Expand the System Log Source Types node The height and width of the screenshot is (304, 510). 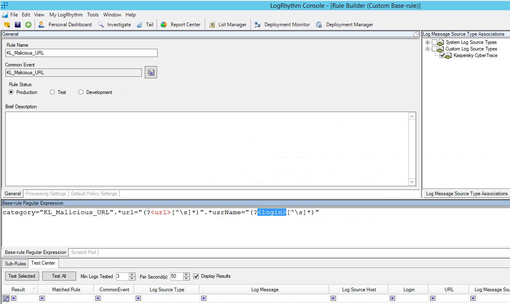click(427, 42)
